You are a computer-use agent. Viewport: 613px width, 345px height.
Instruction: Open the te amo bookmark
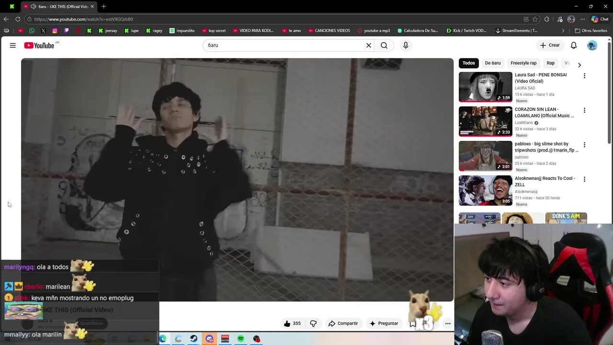pos(291,31)
